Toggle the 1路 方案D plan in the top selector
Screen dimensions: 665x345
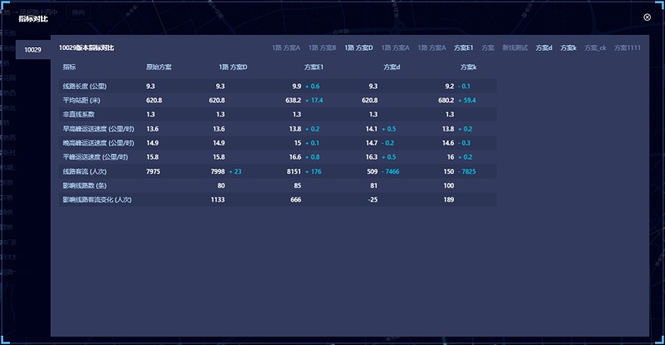[x=359, y=47]
